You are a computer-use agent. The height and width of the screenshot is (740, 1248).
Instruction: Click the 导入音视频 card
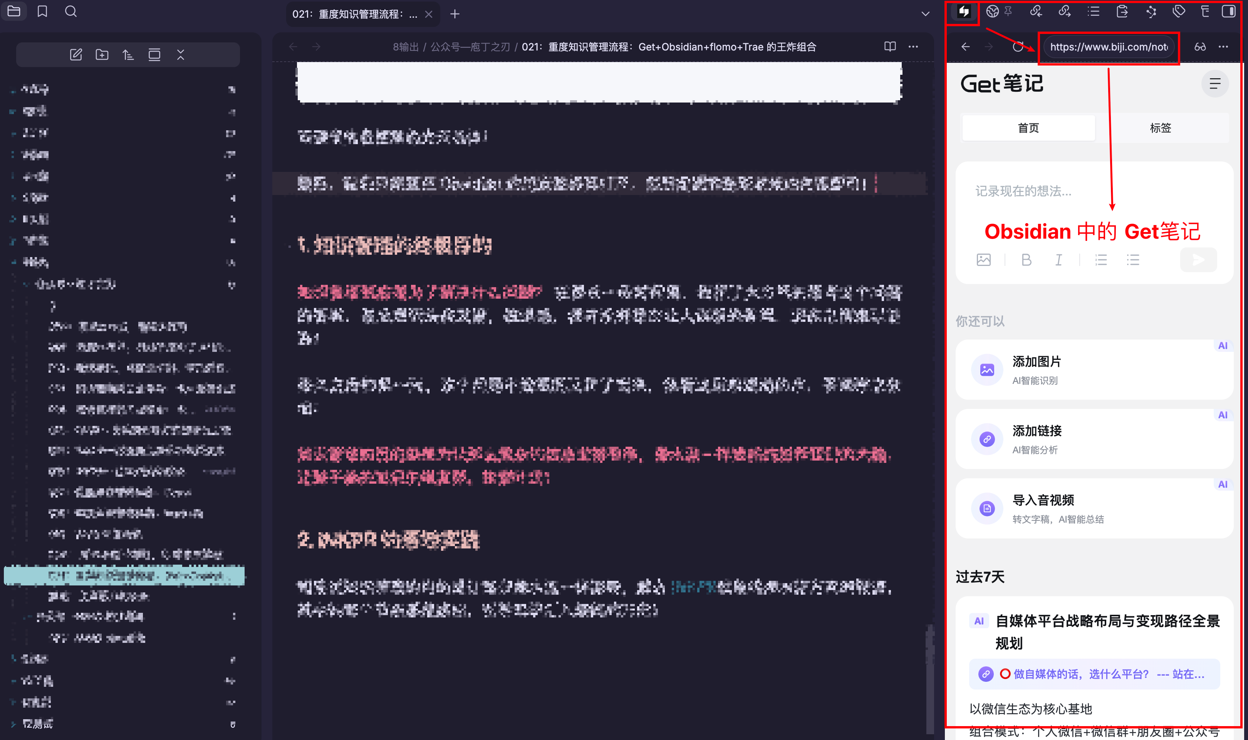[x=1094, y=509]
